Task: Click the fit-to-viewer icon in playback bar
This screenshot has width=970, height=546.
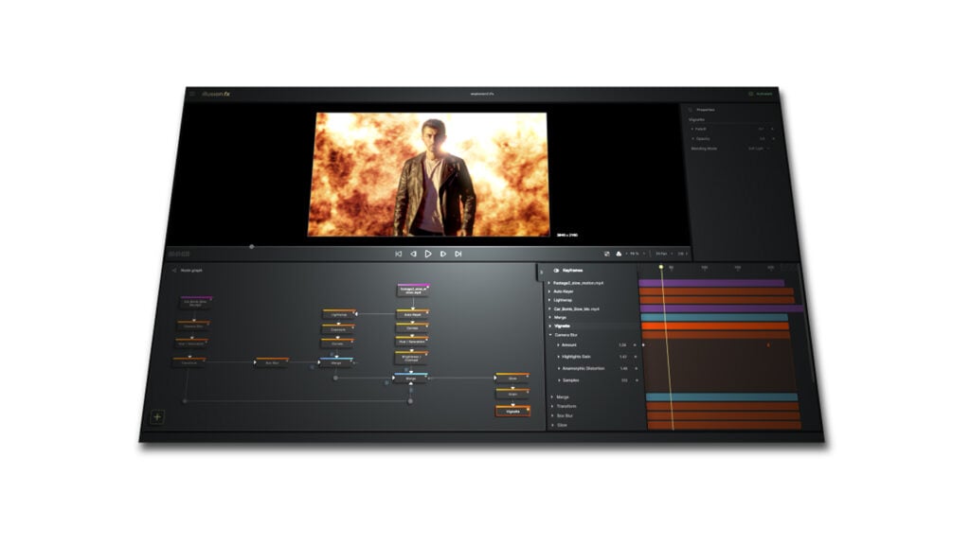Action: pyautogui.click(x=607, y=254)
